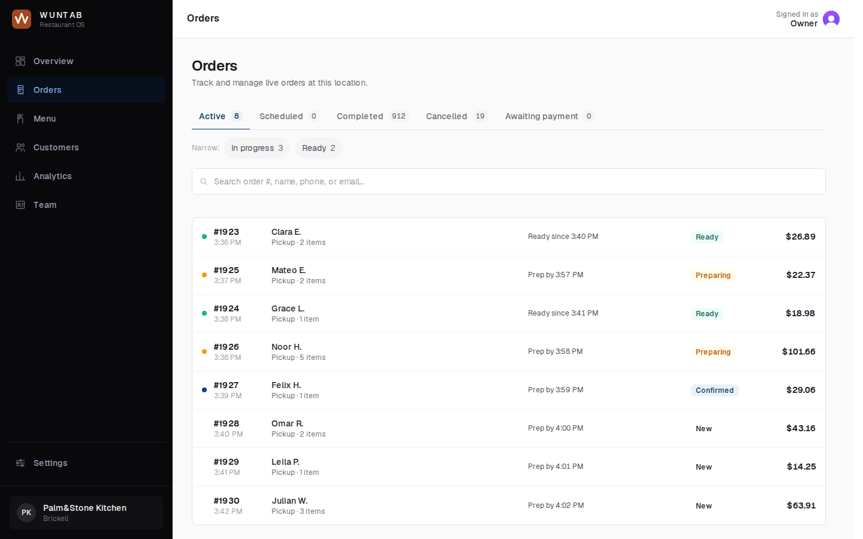Click the Wuntab logo icon
Viewport: 863px width, 539px height.
pyautogui.click(x=22, y=19)
